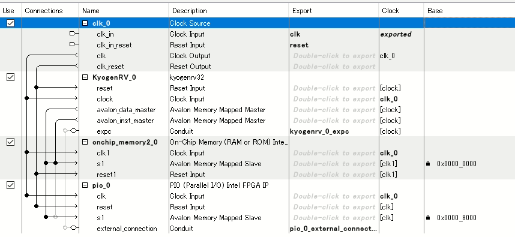Click the Clock Source description
515x237 pixels.
pyautogui.click(x=190, y=23)
